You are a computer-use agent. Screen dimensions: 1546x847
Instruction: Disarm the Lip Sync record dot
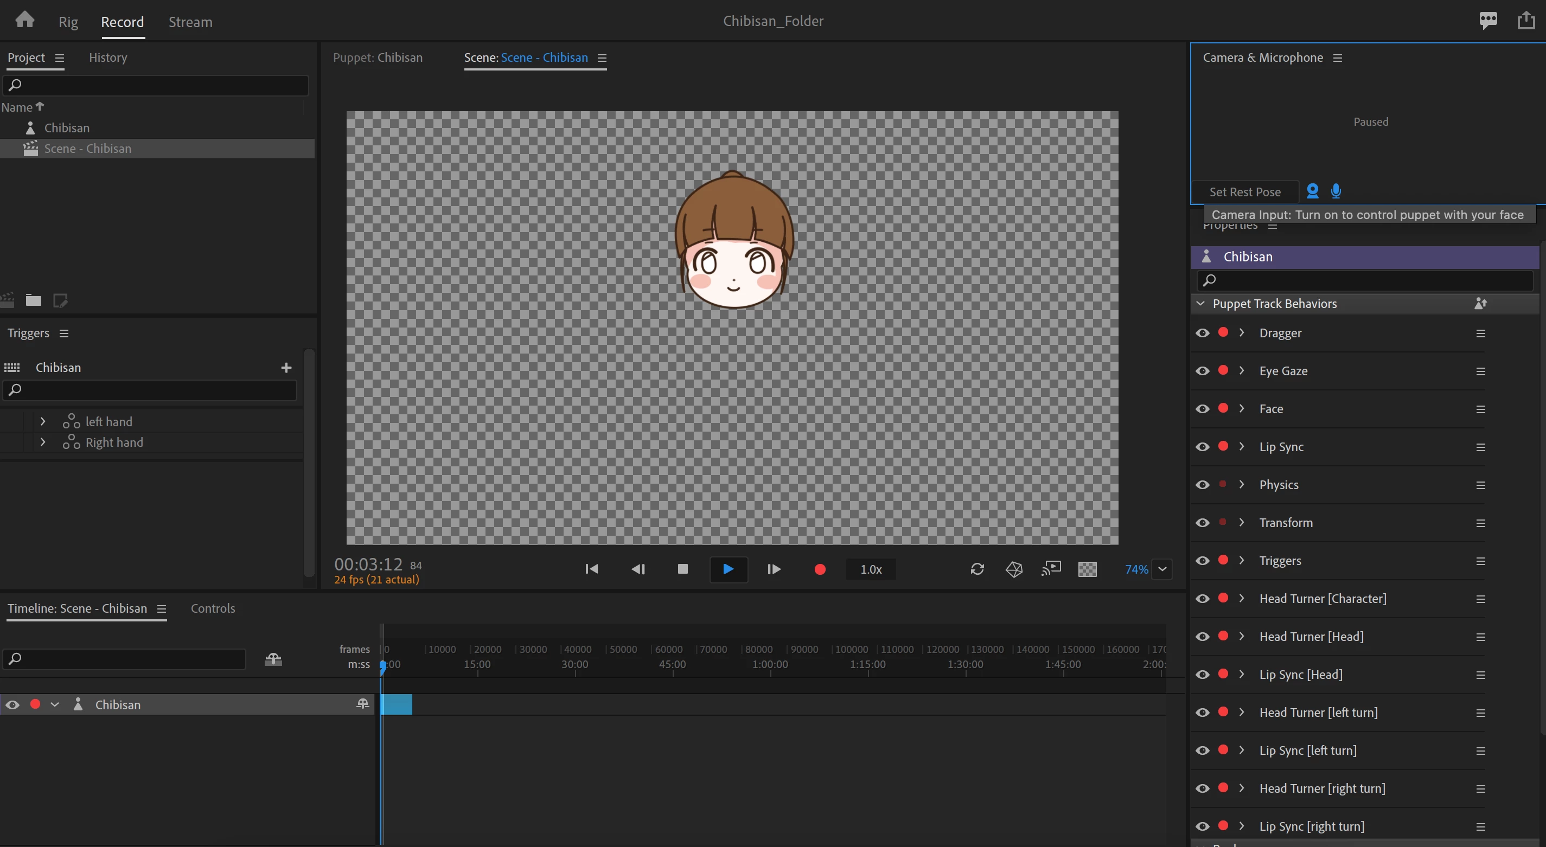pyautogui.click(x=1223, y=446)
